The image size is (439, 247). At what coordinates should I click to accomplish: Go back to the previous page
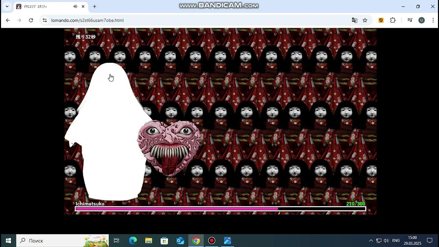tap(8, 20)
